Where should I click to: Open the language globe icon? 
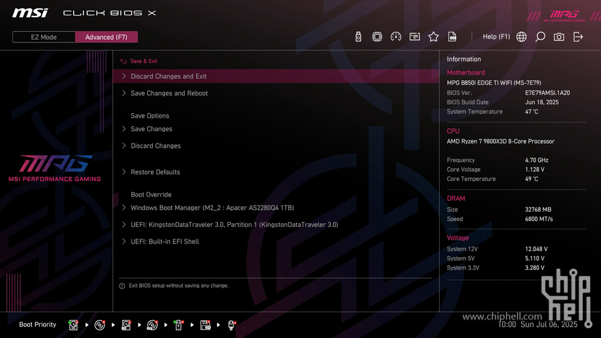point(521,37)
